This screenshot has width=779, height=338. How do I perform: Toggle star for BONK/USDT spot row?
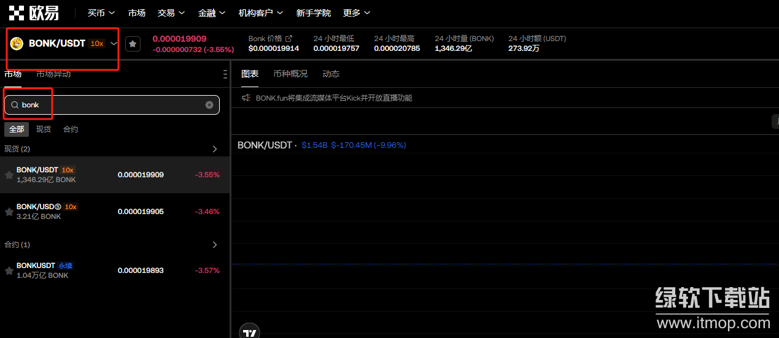9,175
